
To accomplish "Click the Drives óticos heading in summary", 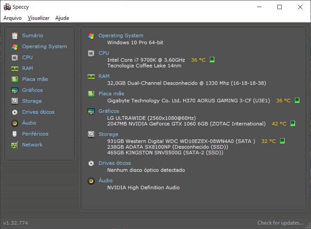I will 114,163.
